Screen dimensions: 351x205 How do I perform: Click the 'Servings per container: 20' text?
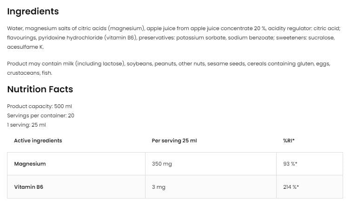[x=40, y=115]
